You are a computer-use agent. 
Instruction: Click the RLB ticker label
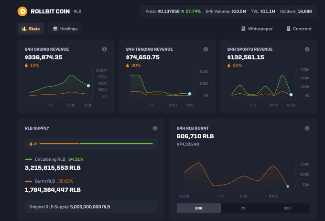click(77, 11)
